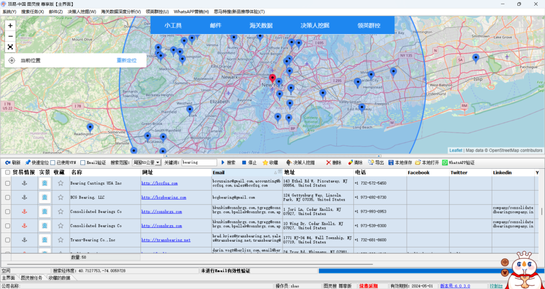Screen dimensions: 545x289
Task: Switch to the 收藏的数据 bottom tab
Action: pyautogui.click(x=59, y=278)
